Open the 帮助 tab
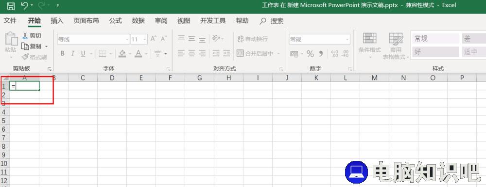 coord(242,21)
